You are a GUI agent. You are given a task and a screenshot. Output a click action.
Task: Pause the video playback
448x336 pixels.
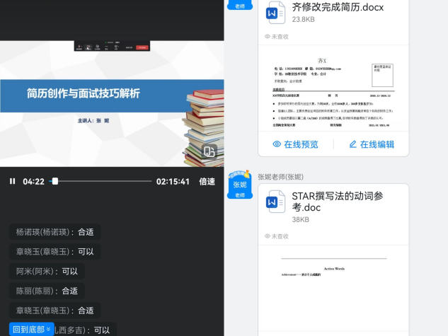(x=12, y=181)
